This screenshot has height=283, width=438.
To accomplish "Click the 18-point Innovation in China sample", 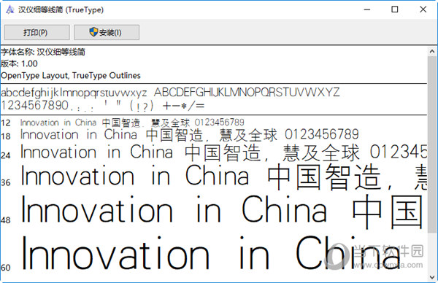I will [190, 135].
